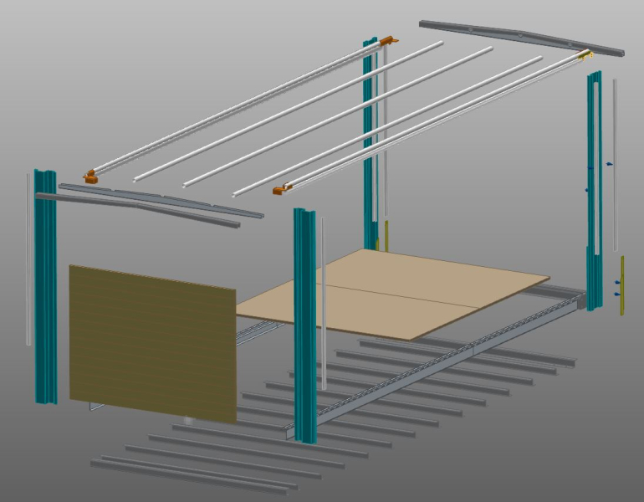Viewport: 644px width, 502px height.
Task: Select the yellow bracket at top right rail end
Action: point(584,55)
